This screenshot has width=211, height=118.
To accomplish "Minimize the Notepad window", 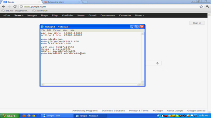I will tap(132, 27).
